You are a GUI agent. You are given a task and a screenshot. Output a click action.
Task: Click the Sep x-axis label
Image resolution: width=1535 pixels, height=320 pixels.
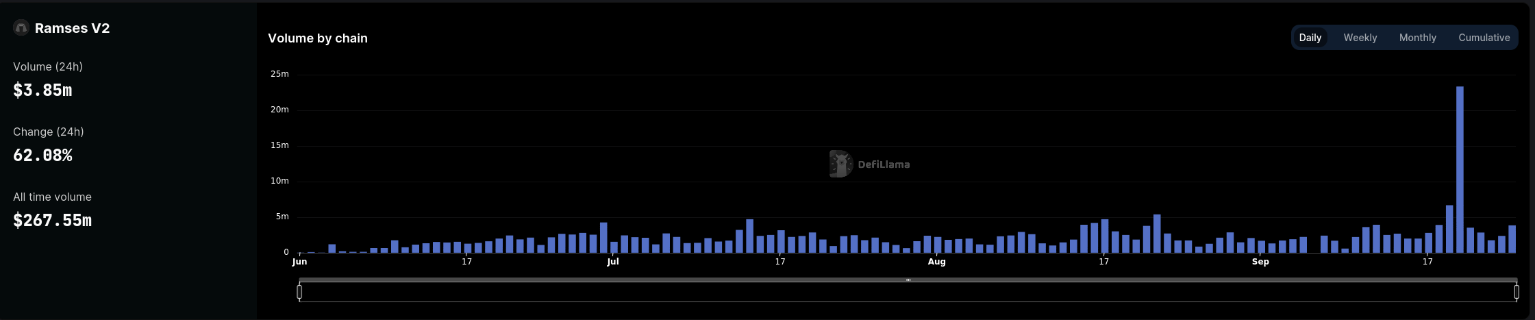1260,262
